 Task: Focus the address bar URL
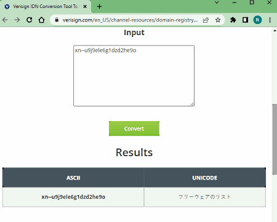[x=130, y=20]
